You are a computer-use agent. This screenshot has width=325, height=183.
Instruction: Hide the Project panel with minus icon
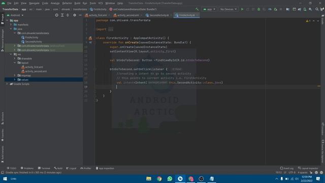point(80,15)
